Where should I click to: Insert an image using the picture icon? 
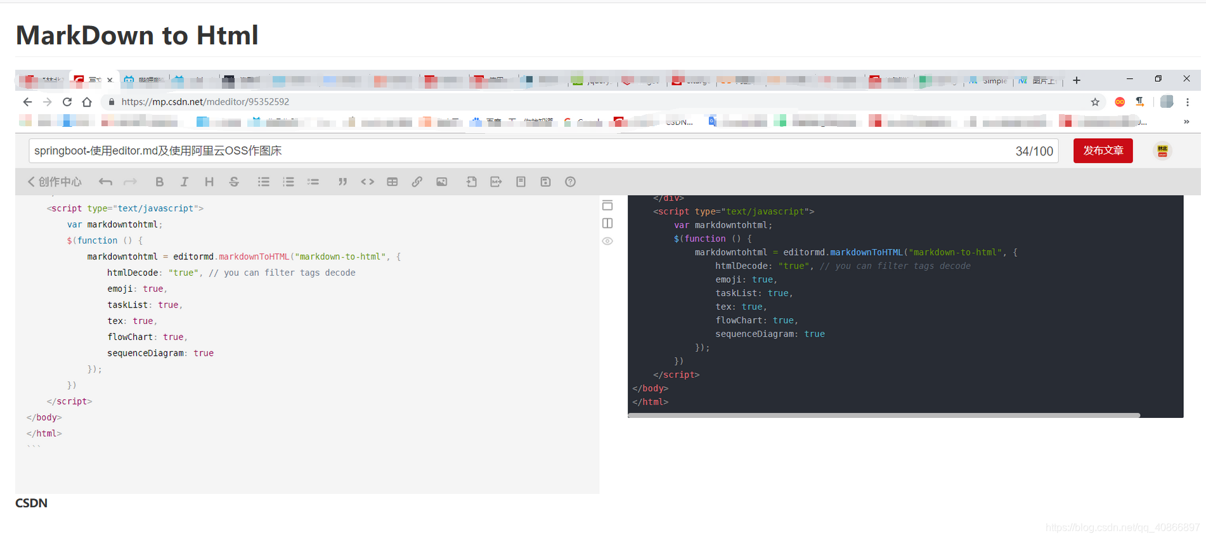[441, 182]
